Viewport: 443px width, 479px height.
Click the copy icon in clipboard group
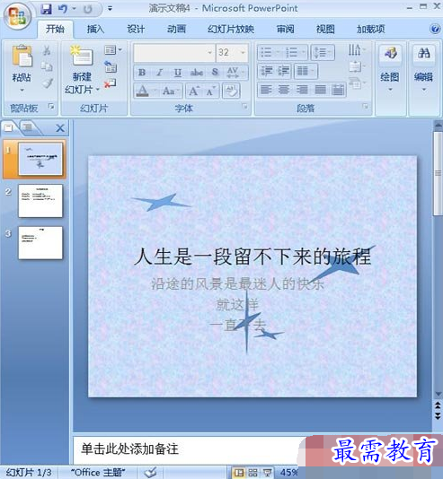click(x=47, y=66)
